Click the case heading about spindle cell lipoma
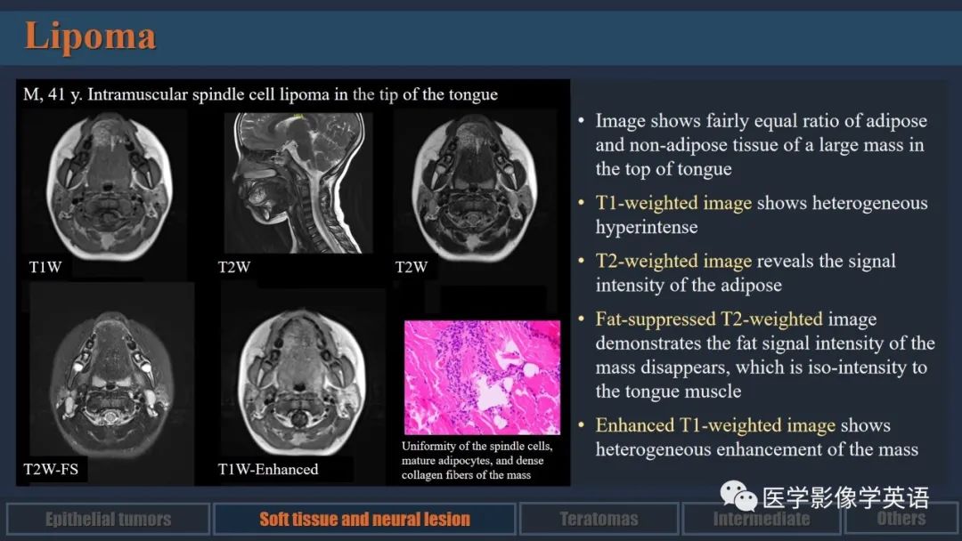Viewport: 962px width, 541px height. 260,94
